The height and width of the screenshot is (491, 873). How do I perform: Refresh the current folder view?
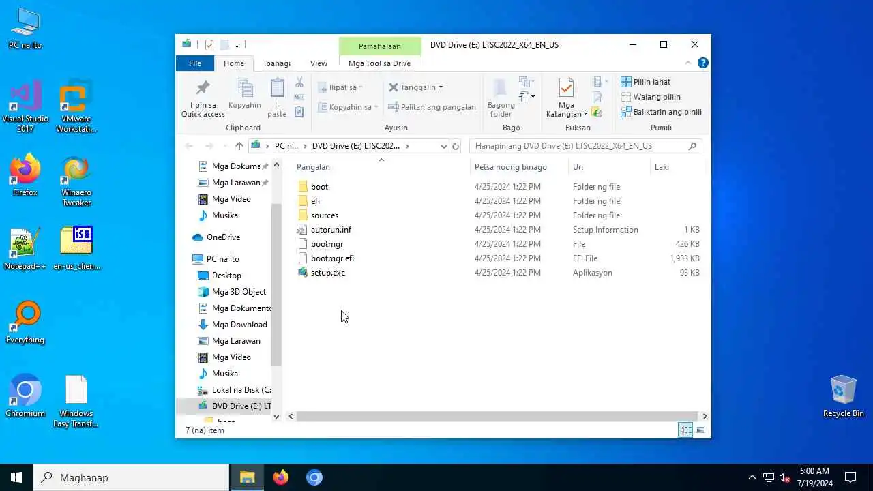point(456,146)
